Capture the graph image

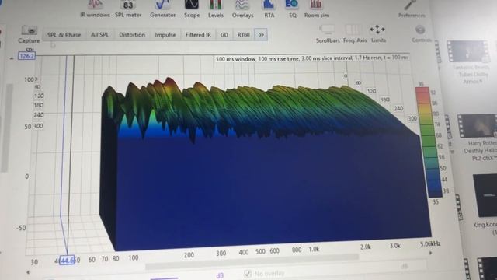29,34
